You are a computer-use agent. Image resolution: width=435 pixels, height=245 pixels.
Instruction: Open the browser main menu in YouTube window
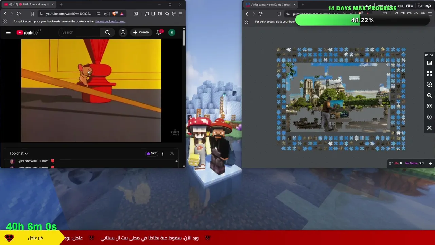click(180, 14)
